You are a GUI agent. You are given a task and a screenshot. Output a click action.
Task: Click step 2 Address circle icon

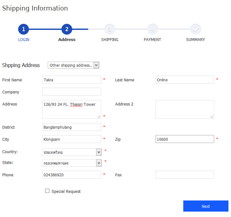pos(67,30)
